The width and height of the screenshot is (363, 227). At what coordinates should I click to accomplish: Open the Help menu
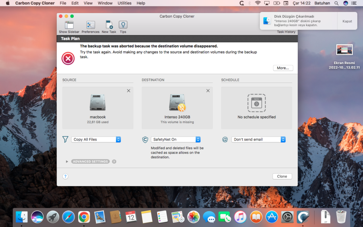coord(141,3)
